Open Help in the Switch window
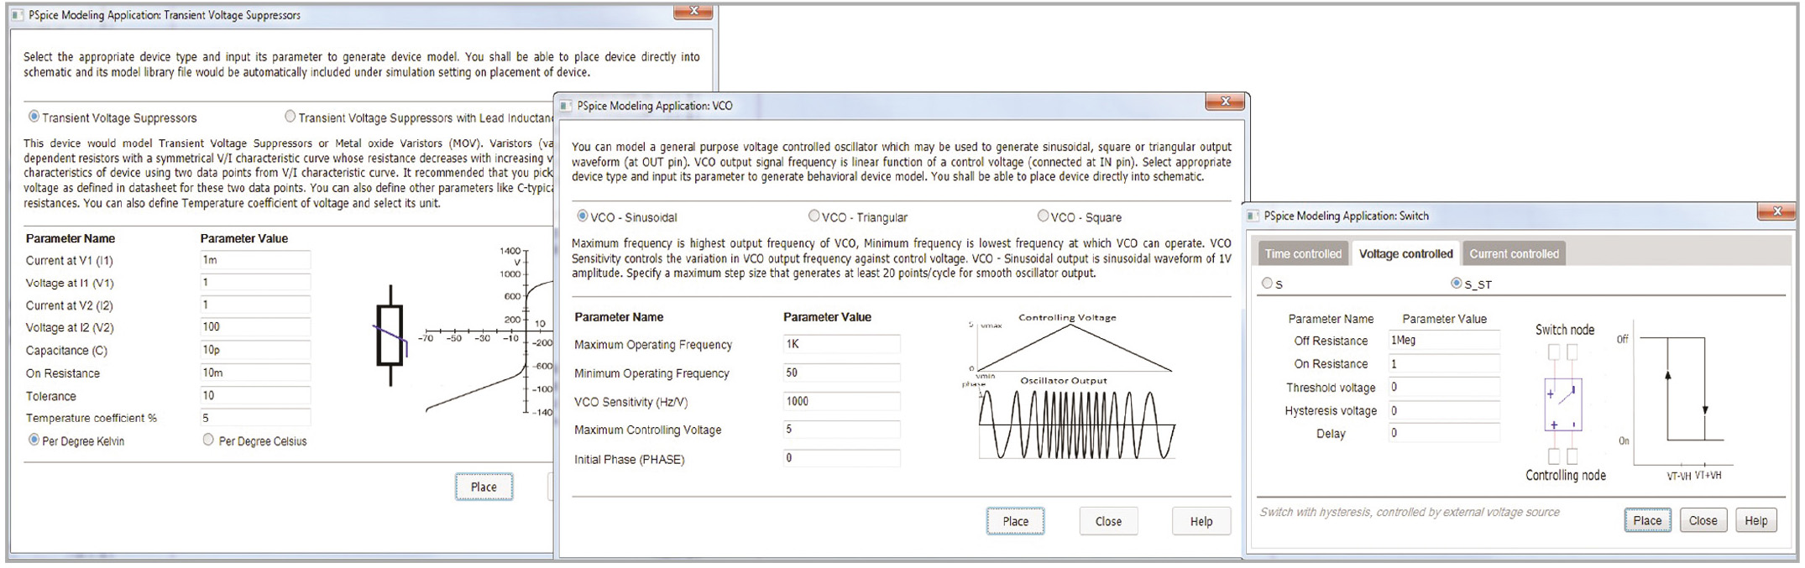1805x568 pixels. click(1756, 520)
